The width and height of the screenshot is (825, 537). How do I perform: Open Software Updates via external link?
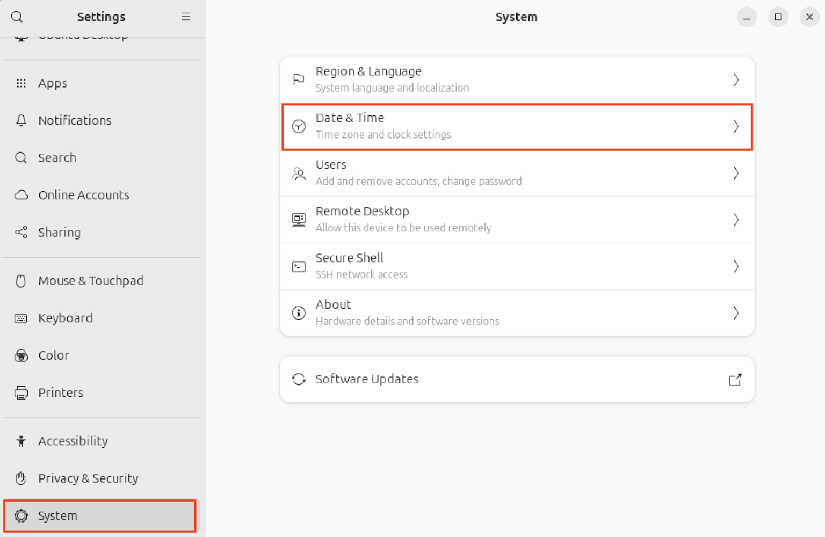pos(735,379)
